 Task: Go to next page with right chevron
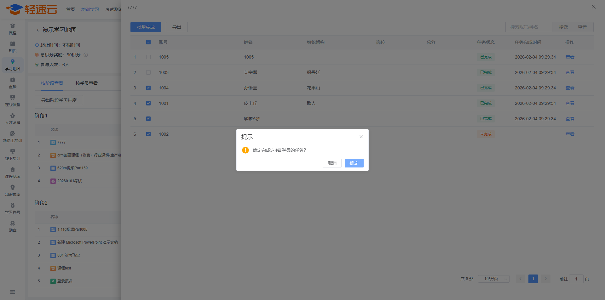coord(546,279)
